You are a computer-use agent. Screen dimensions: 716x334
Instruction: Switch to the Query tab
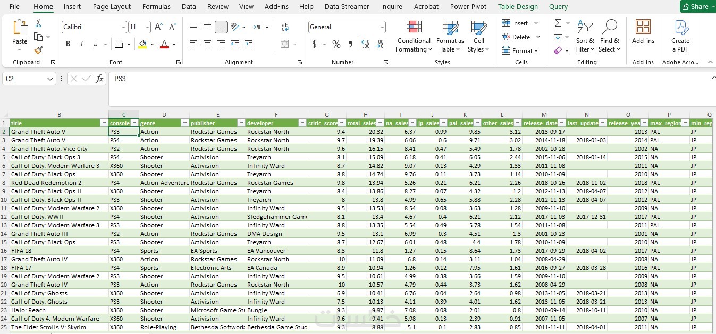click(x=558, y=6)
